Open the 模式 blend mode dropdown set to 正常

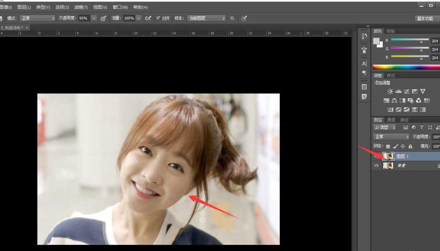click(37, 18)
